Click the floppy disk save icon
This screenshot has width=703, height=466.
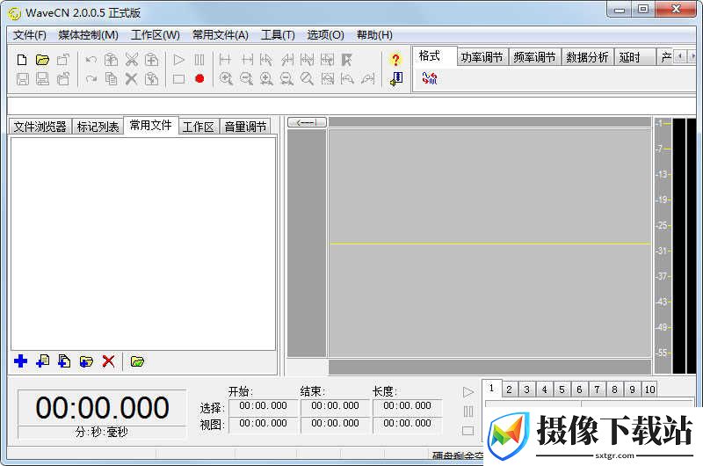(23, 79)
